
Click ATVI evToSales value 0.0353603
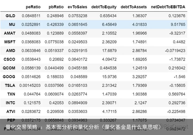point(78,112)
